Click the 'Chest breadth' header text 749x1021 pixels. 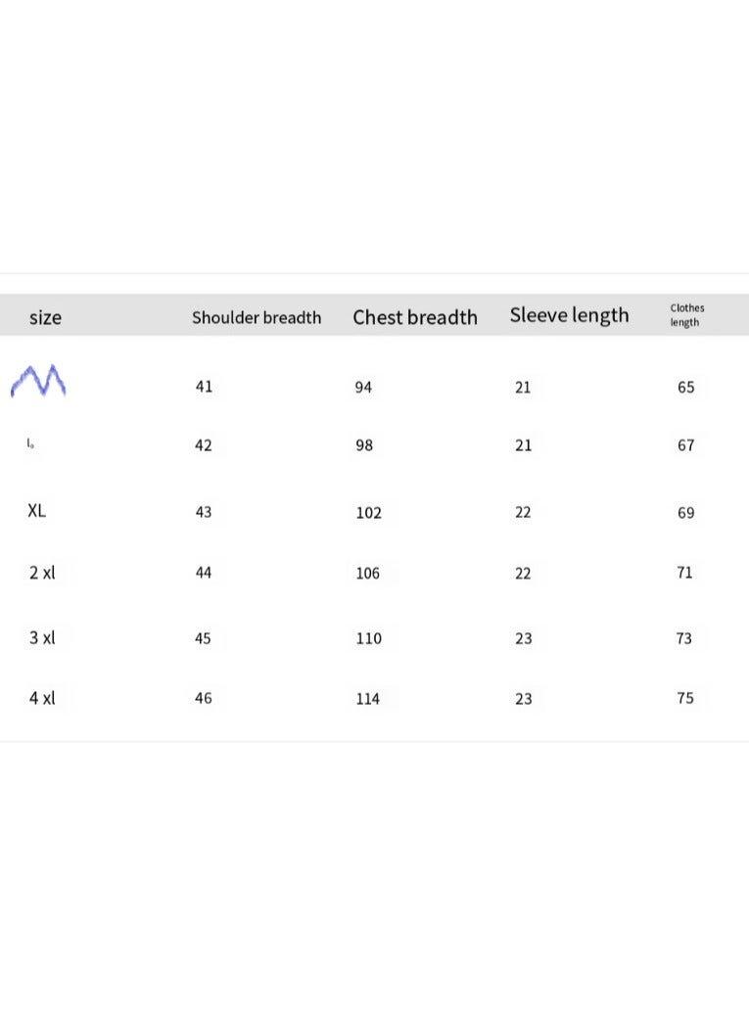click(x=415, y=317)
